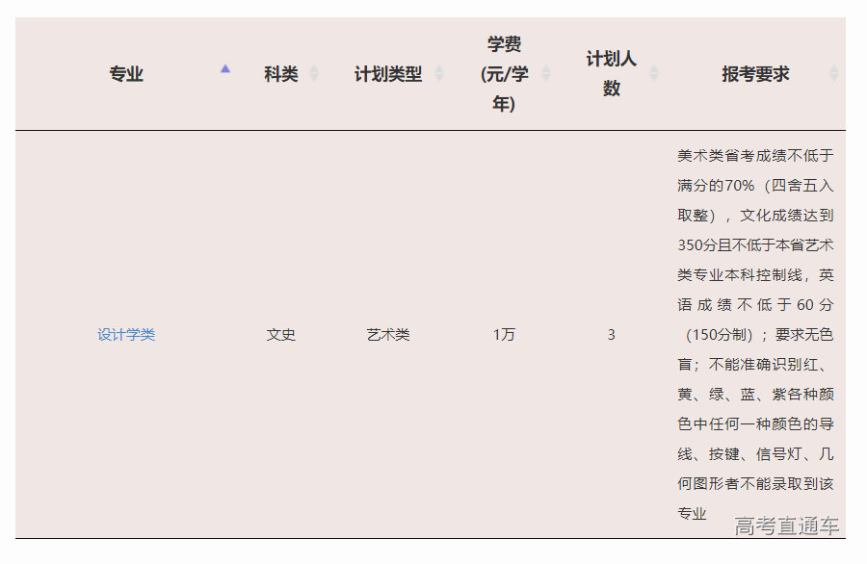Click the 计划人数 column header text
The image size is (867, 564).
click(612, 74)
